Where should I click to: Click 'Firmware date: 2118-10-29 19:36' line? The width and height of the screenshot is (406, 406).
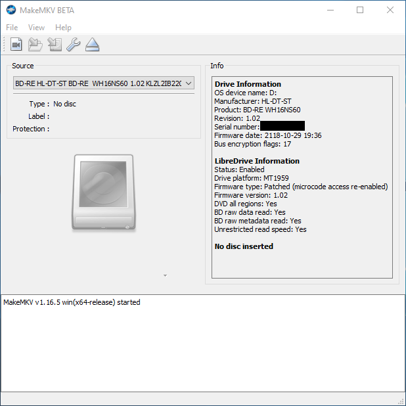click(x=268, y=135)
